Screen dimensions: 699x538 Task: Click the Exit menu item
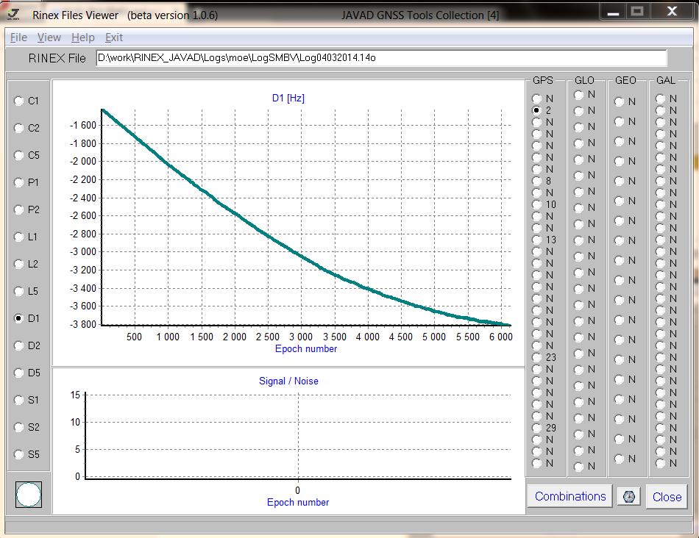(x=114, y=37)
